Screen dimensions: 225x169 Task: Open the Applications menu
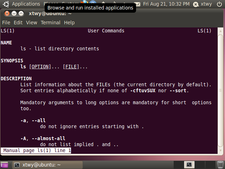[x=26, y=4]
